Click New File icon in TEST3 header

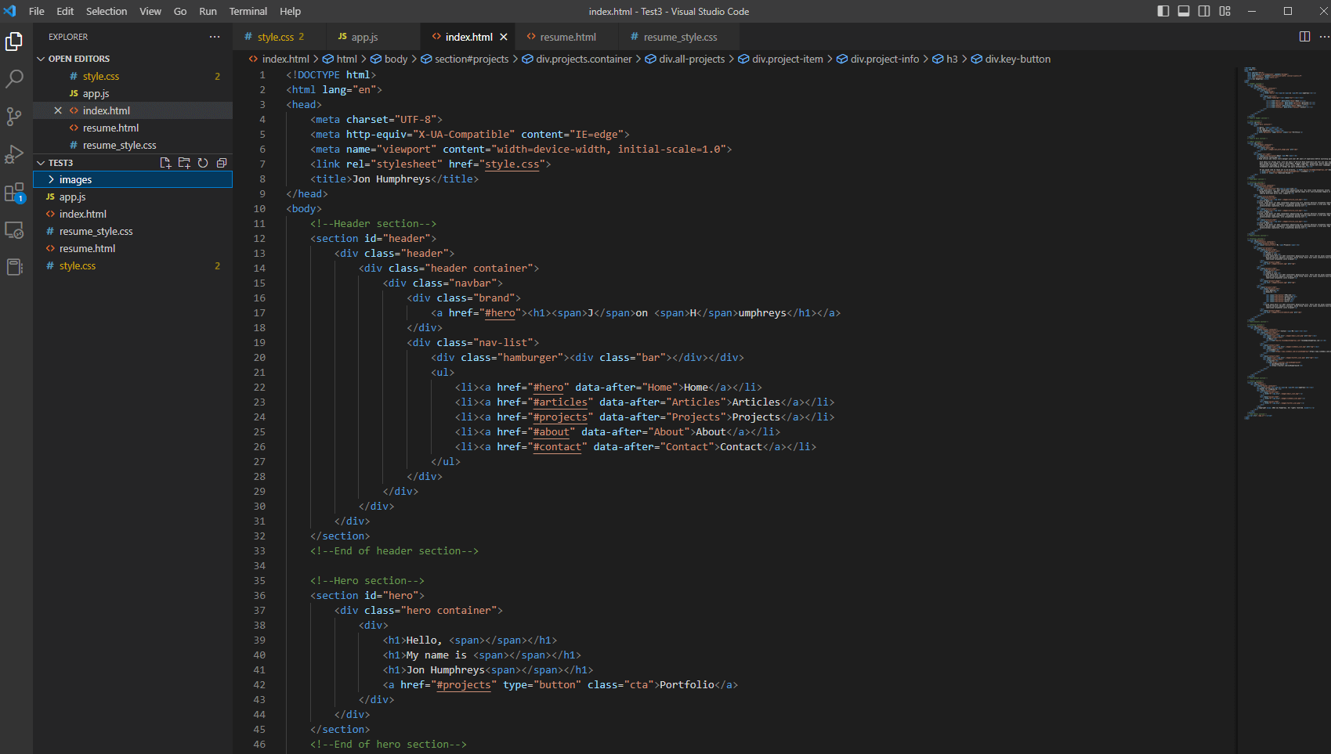point(165,163)
